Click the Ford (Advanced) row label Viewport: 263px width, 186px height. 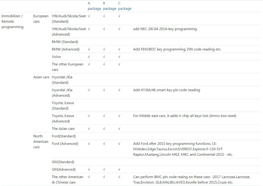(x=65, y=144)
